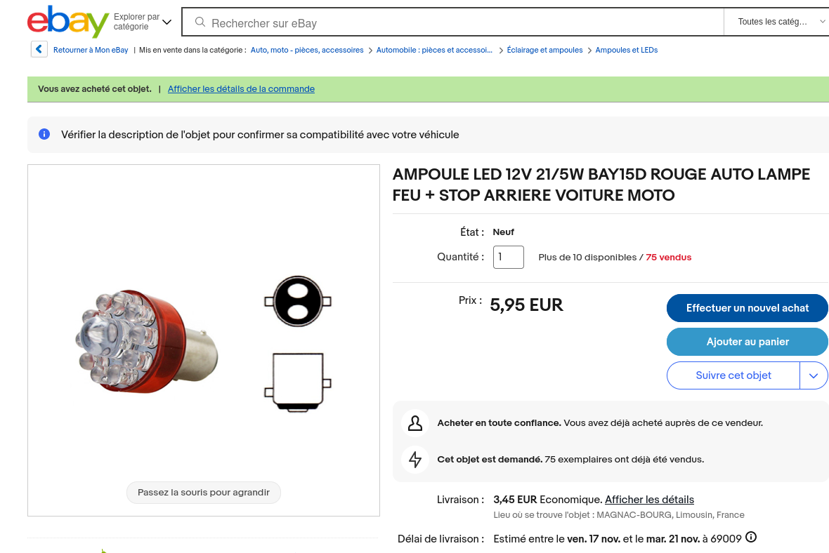This screenshot has height=553, width=829.
Task: Click Ajouter au panier button
Action: (x=747, y=342)
